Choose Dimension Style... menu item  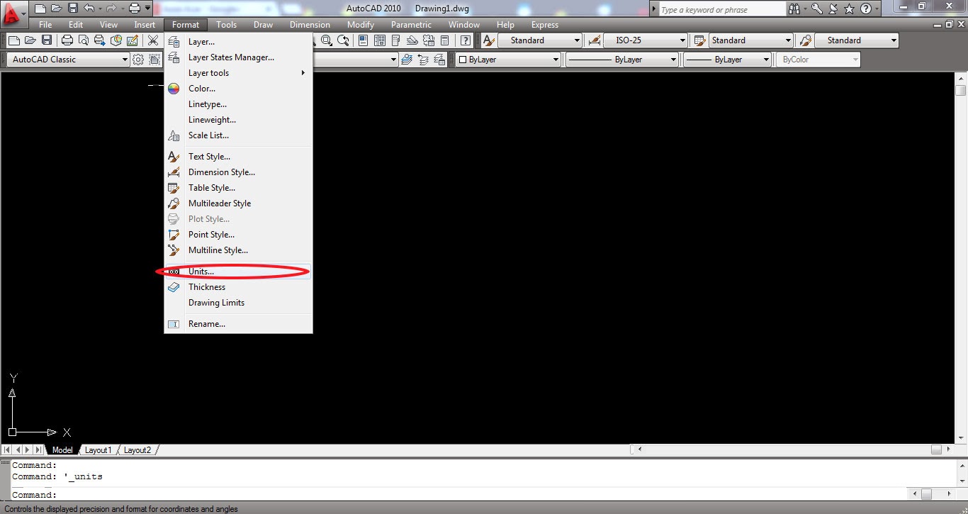[238, 172]
